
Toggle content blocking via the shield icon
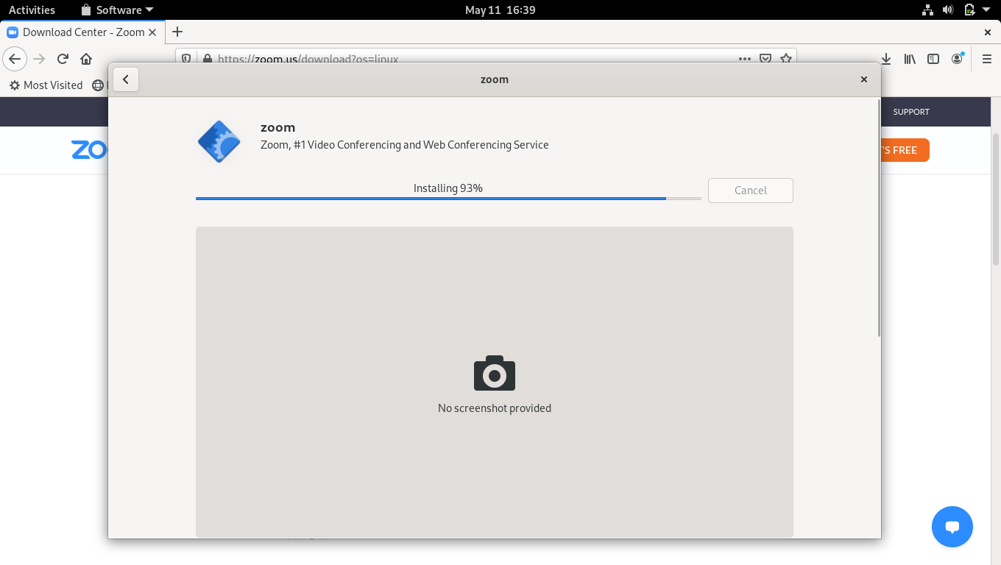[185, 58]
